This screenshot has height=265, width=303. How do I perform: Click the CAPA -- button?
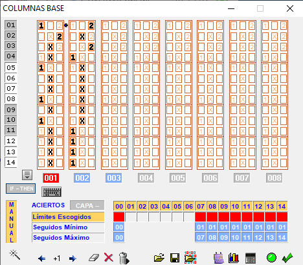click(87, 205)
